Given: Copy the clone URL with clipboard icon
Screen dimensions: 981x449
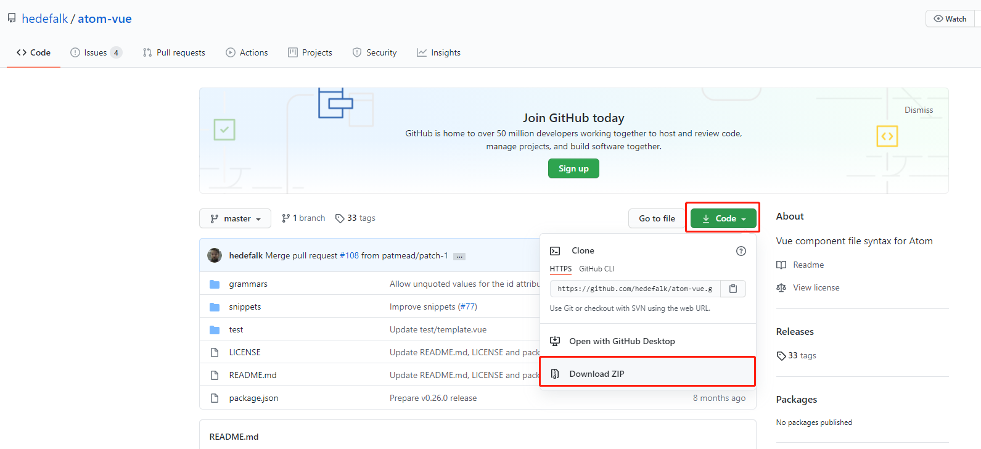Looking at the screenshot, I should click(733, 289).
